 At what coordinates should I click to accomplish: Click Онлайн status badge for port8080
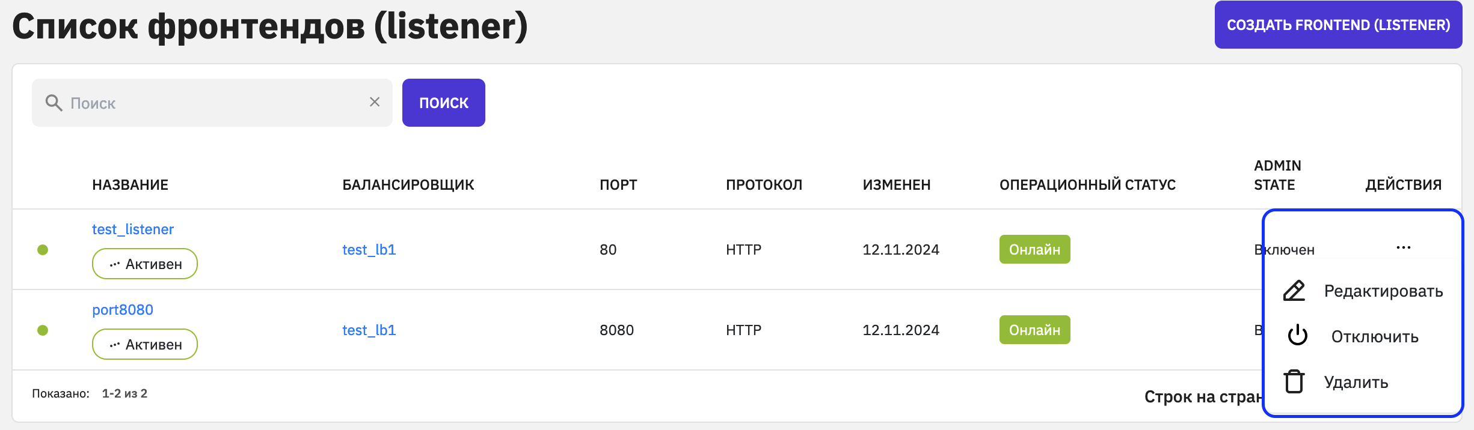tap(1035, 330)
